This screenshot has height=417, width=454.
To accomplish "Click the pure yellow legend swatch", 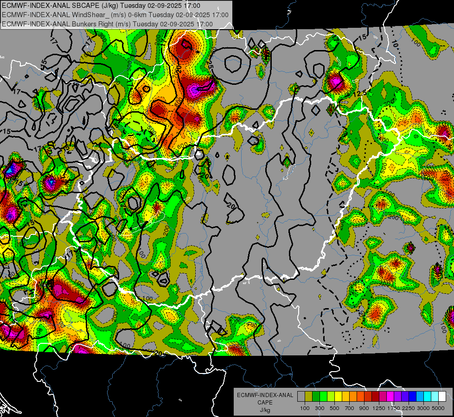I will (x=338, y=396).
